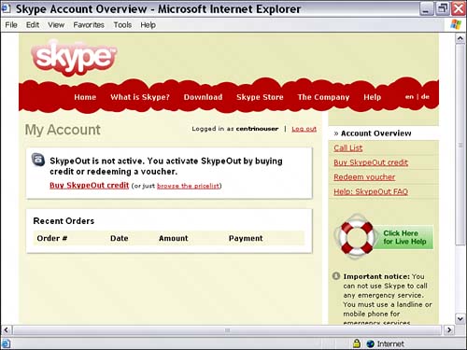
Task: Click the Date column header
Action: (120, 238)
